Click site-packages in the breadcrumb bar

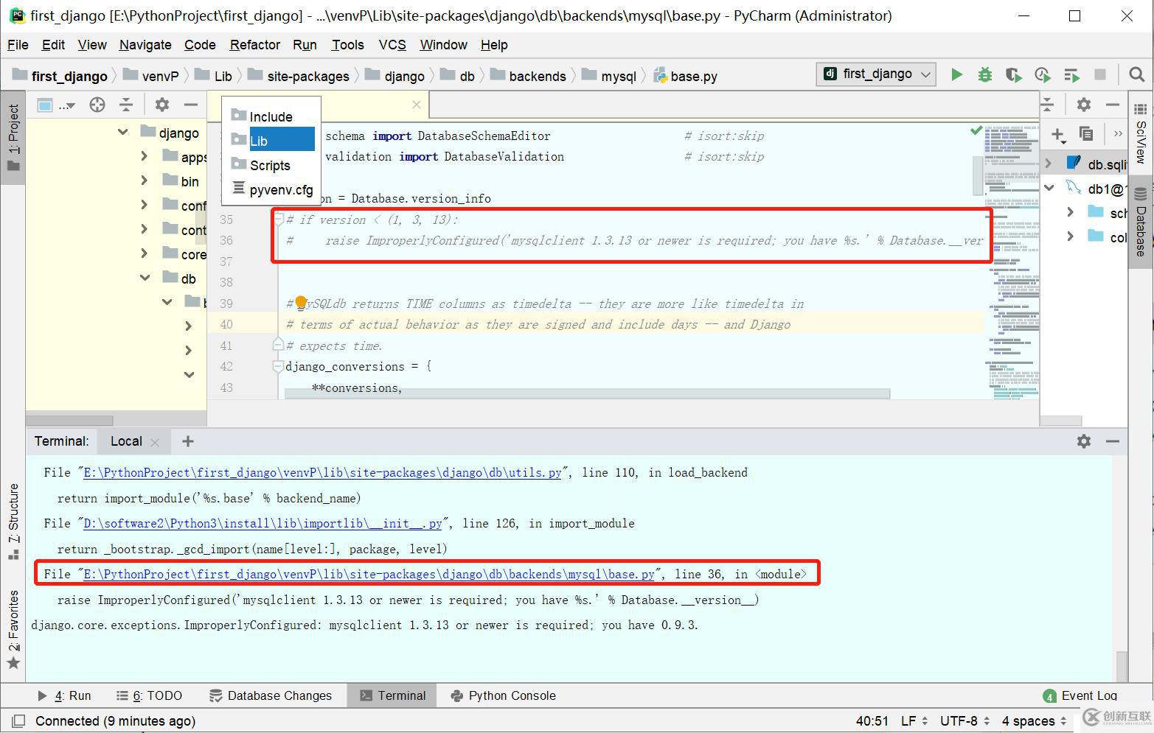pos(299,76)
